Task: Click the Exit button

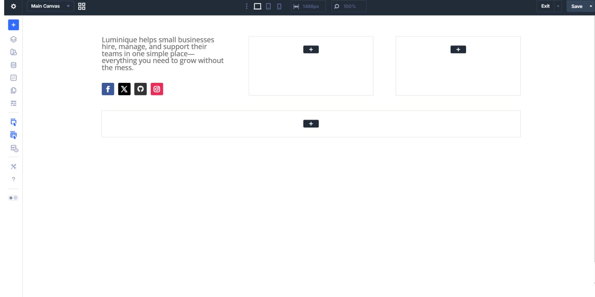Action: tap(545, 6)
